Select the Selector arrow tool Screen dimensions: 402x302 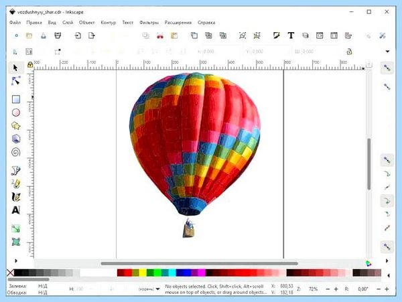tap(15, 68)
